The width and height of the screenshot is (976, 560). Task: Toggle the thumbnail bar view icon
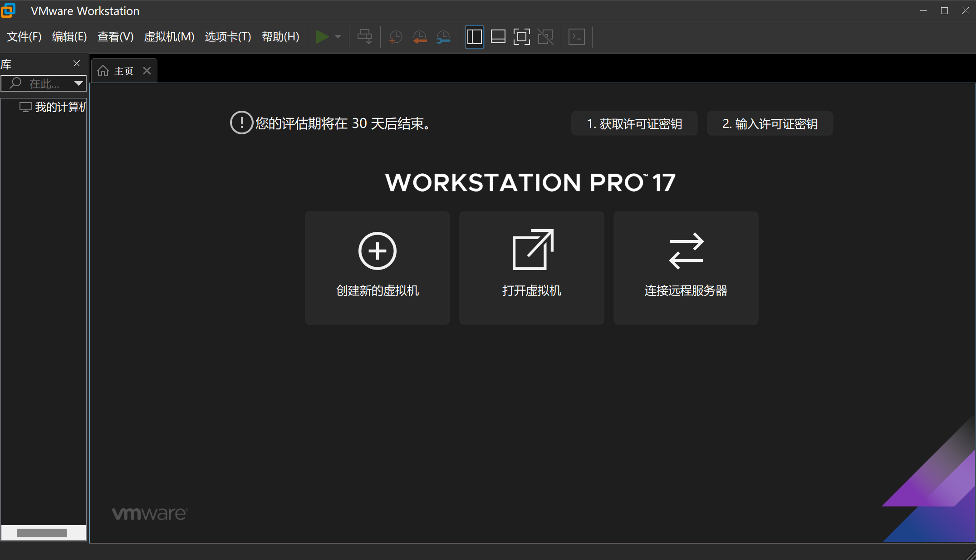coord(498,37)
